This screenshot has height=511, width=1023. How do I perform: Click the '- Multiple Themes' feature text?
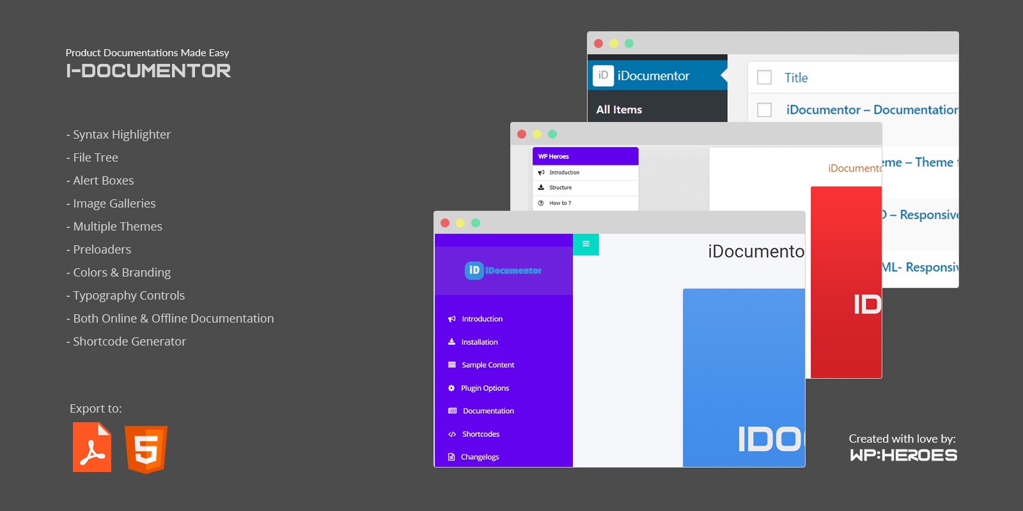[x=114, y=226]
